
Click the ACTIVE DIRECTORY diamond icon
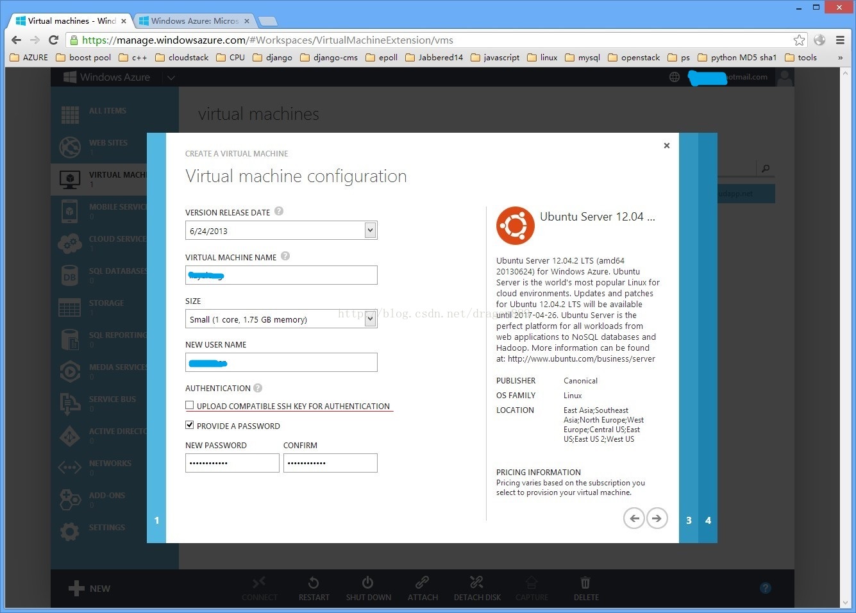click(70, 436)
